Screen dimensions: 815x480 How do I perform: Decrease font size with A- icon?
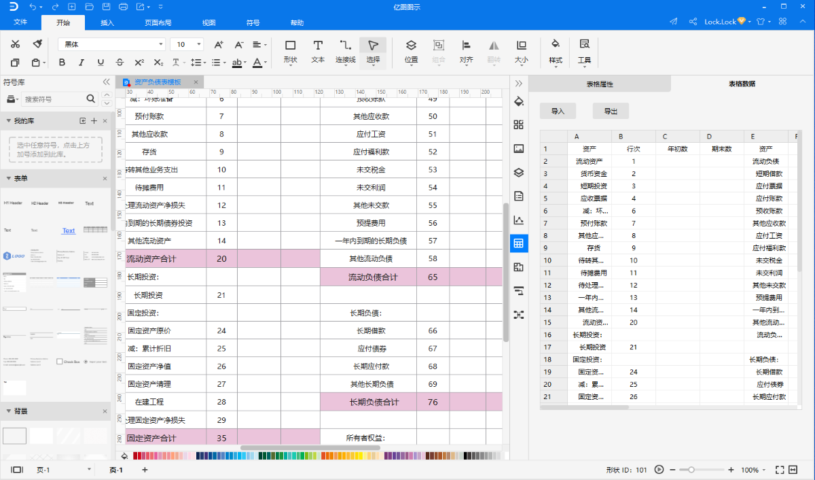(238, 44)
